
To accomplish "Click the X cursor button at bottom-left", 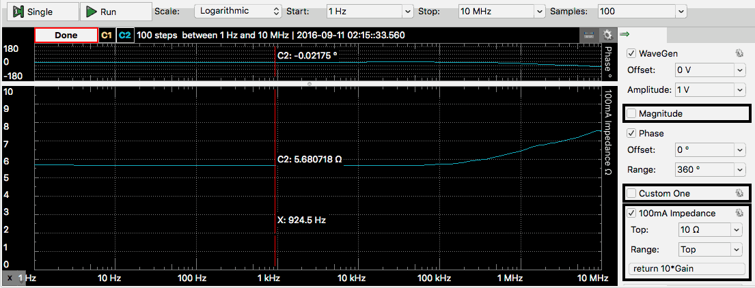I will pyautogui.click(x=10, y=278).
